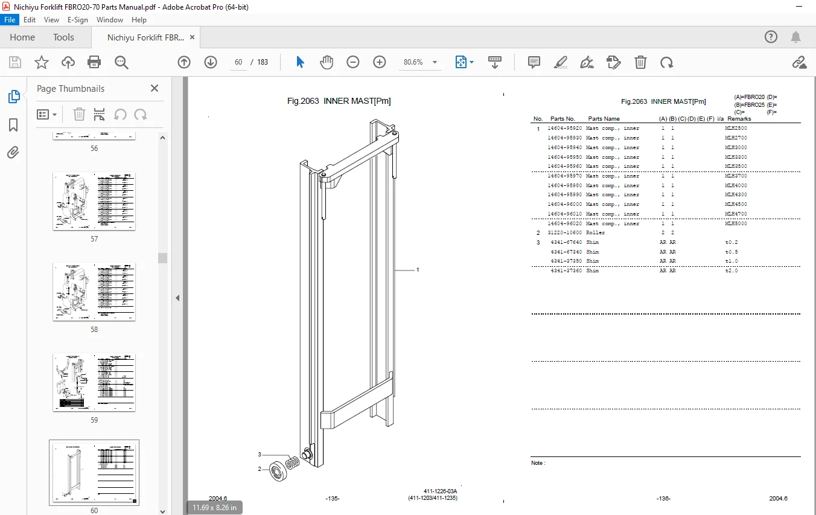The width and height of the screenshot is (816, 515).
Task: Bookmark this file with the star icon
Action: 42,62
